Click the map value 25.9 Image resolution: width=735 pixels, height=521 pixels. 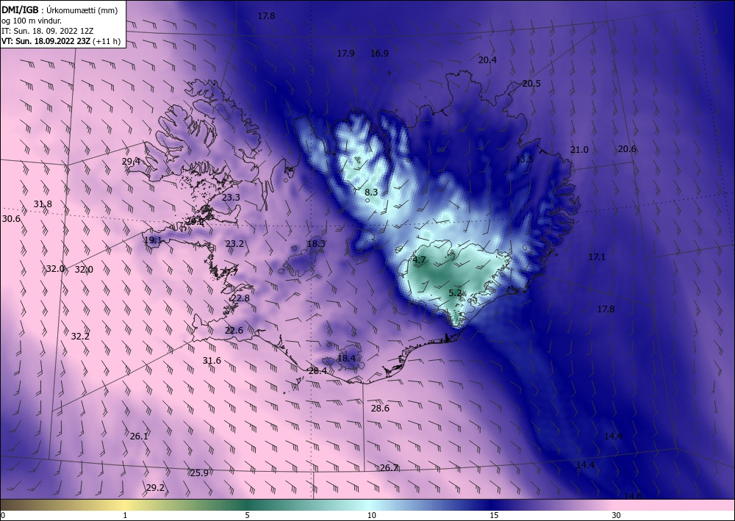click(199, 473)
